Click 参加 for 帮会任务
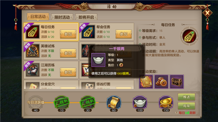The image size is (218, 122). (x=124, y=34)
